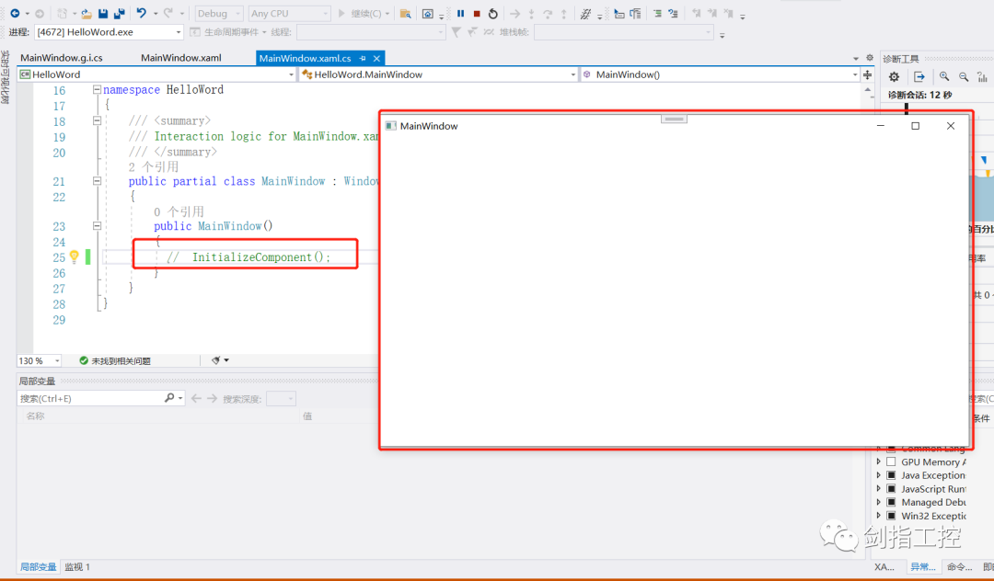Open the Any CPU platform dropdown
The height and width of the screenshot is (581, 994).
pyautogui.click(x=292, y=13)
